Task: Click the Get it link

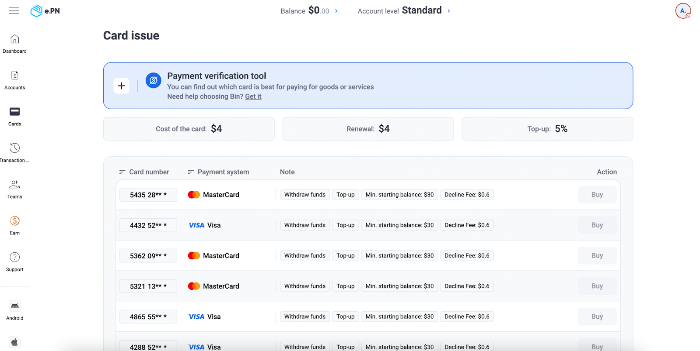Action: pos(253,96)
